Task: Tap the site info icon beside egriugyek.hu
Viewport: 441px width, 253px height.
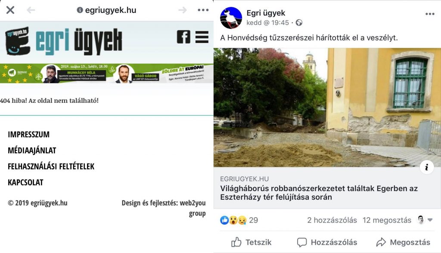Action: click(80, 10)
